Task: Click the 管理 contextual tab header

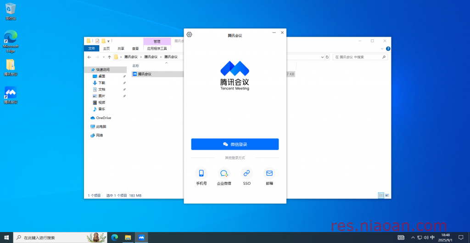Action: [157, 41]
